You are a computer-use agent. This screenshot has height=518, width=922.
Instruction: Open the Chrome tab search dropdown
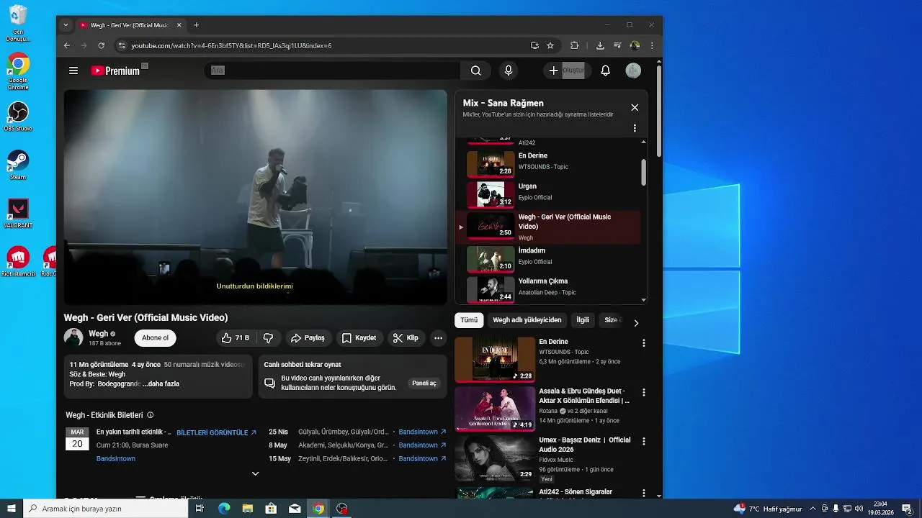point(66,25)
